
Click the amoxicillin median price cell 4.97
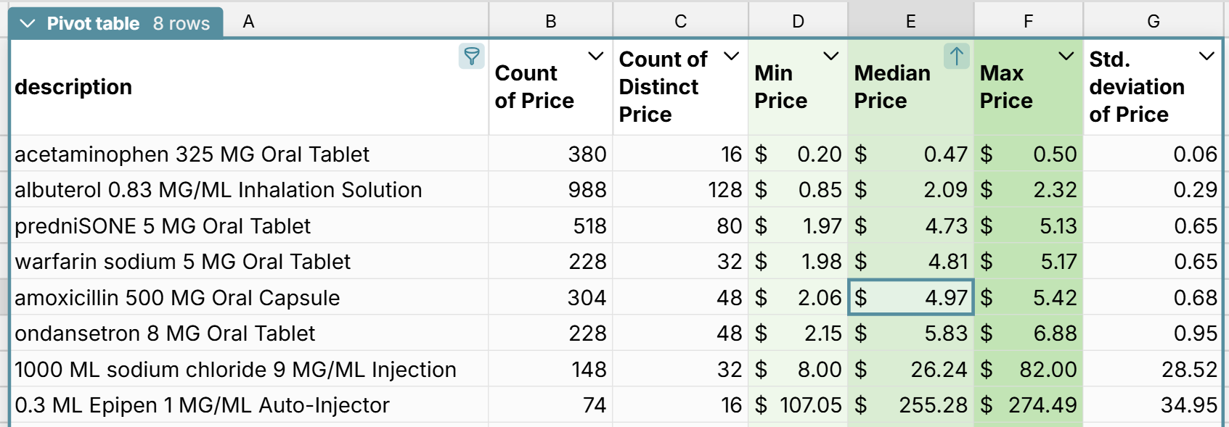[x=911, y=298]
